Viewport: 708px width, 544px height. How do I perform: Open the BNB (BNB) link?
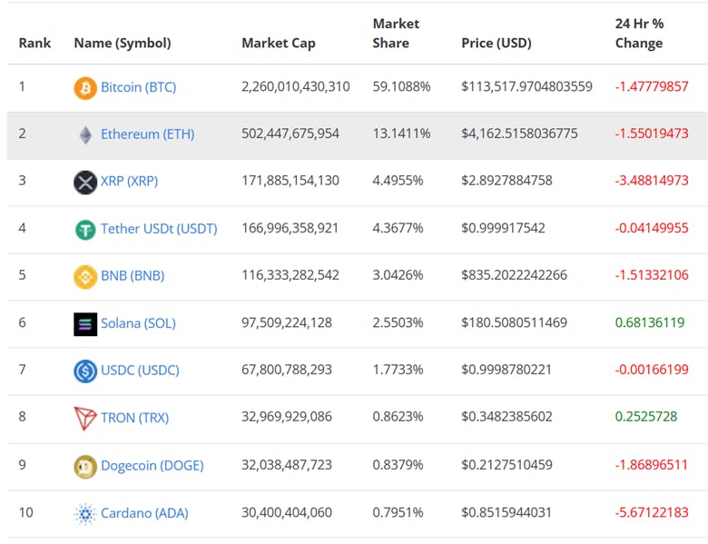pyautogui.click(x=133, y=275)
